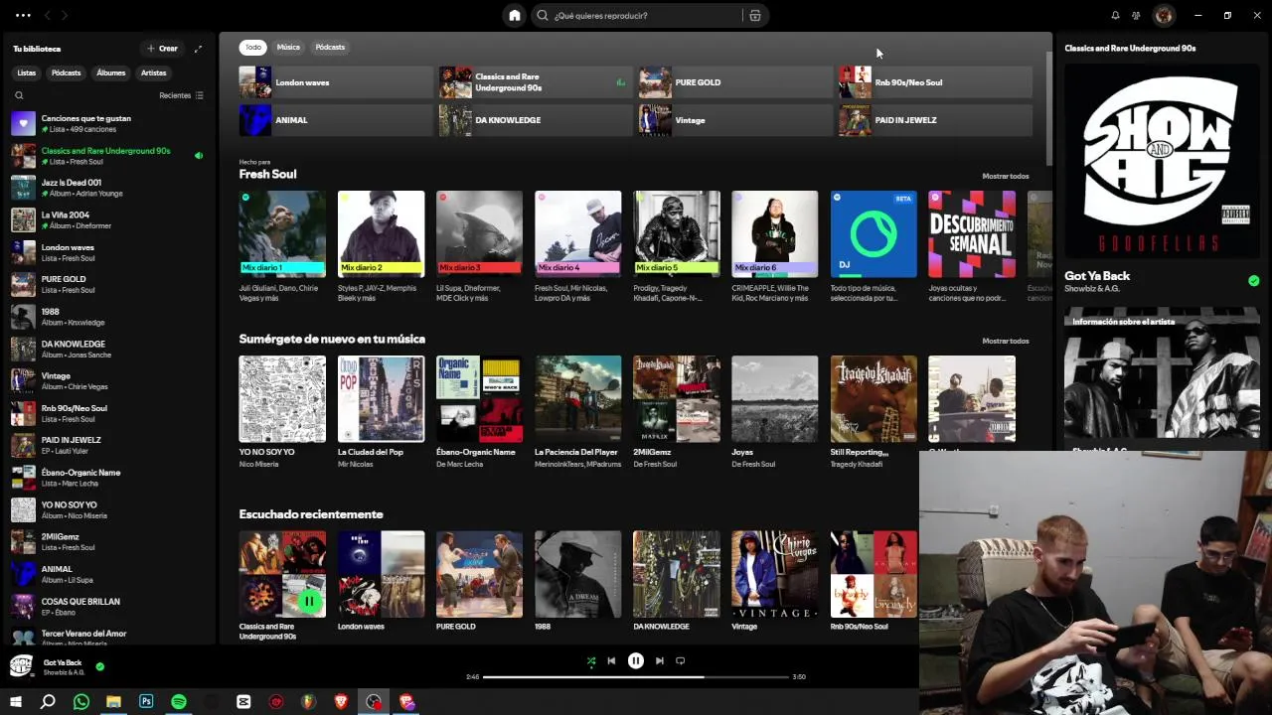Seek within the song progress bar

coord(635,677)
